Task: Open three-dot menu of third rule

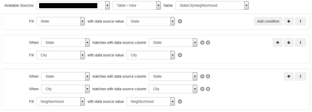Action: [300, 76]
